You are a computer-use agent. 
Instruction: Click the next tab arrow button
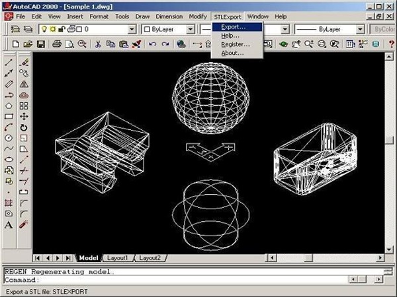coord(58,258)
